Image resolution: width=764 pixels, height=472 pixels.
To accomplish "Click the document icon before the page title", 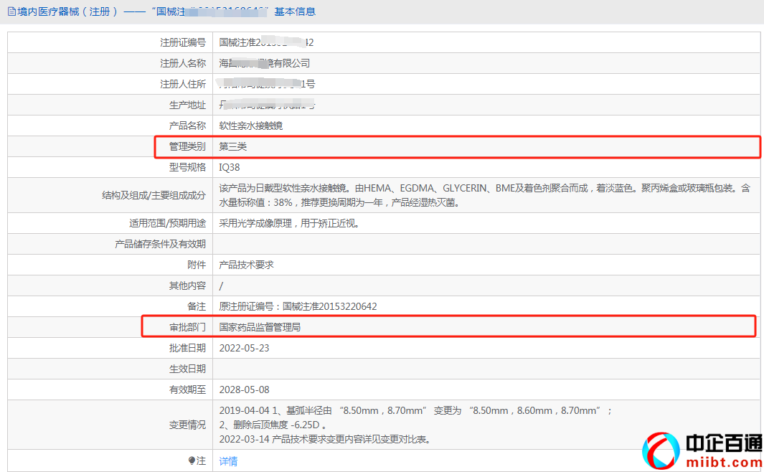I will click(11, 11).
